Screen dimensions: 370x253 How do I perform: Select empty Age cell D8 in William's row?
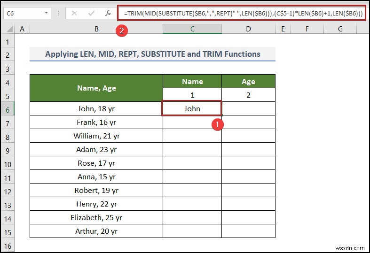coord(249,136)
